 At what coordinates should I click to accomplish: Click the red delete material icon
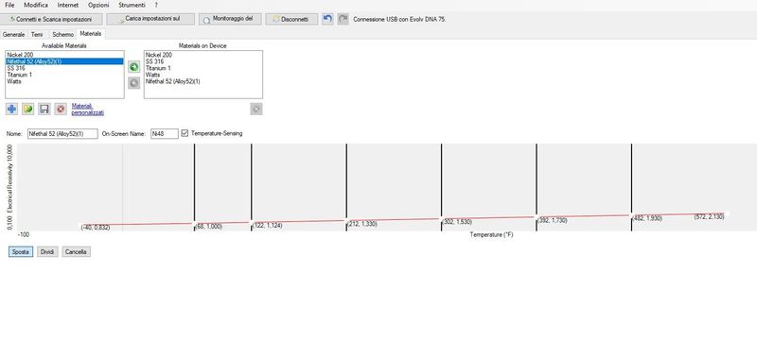61,109
